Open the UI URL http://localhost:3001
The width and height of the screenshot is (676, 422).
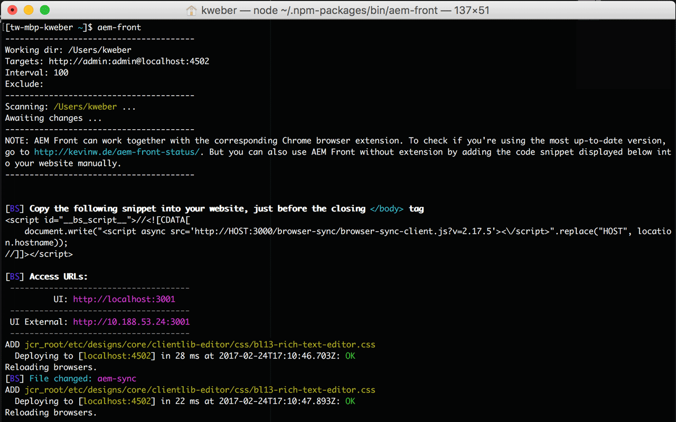point(124,299)
